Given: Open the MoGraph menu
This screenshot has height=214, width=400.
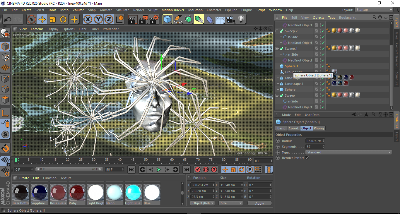Looking at the screenshot, I should [x=195, y=10].
